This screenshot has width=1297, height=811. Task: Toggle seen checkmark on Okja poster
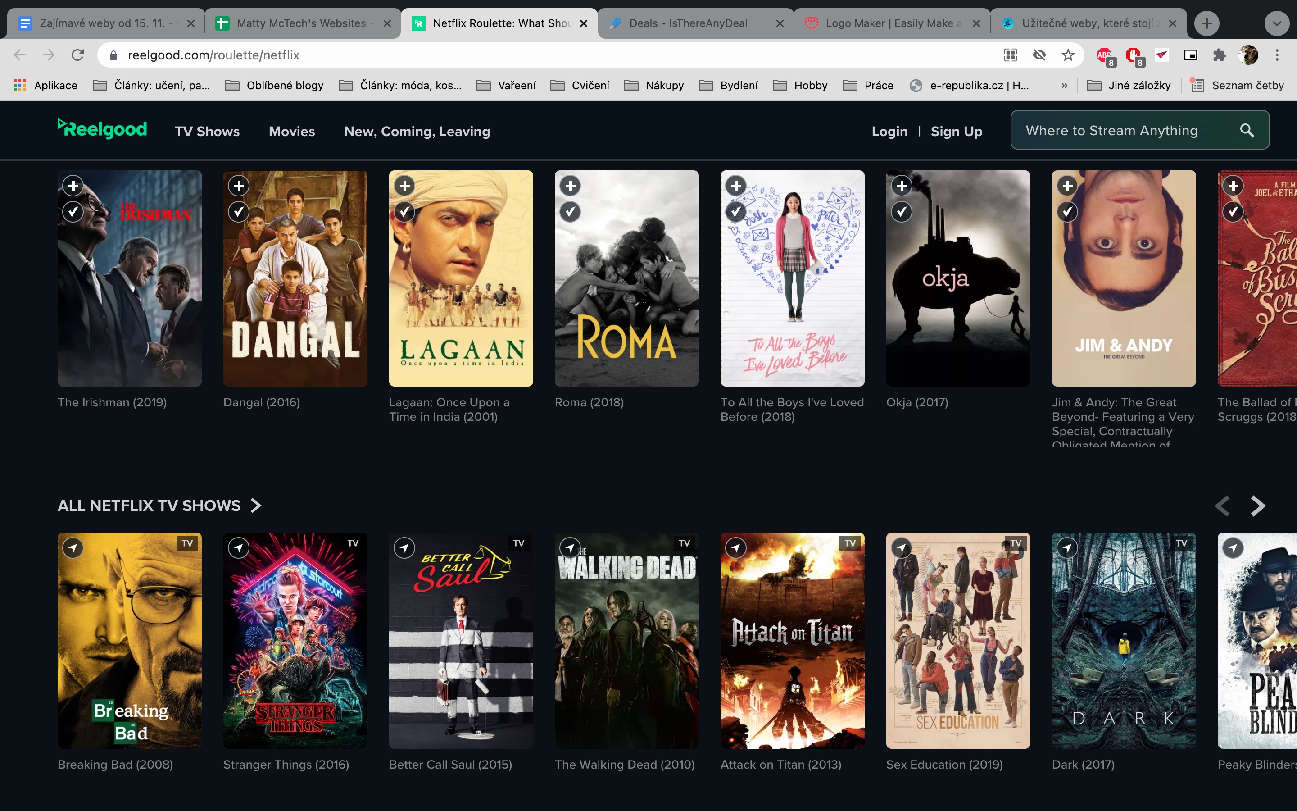[x=902, y=212]
